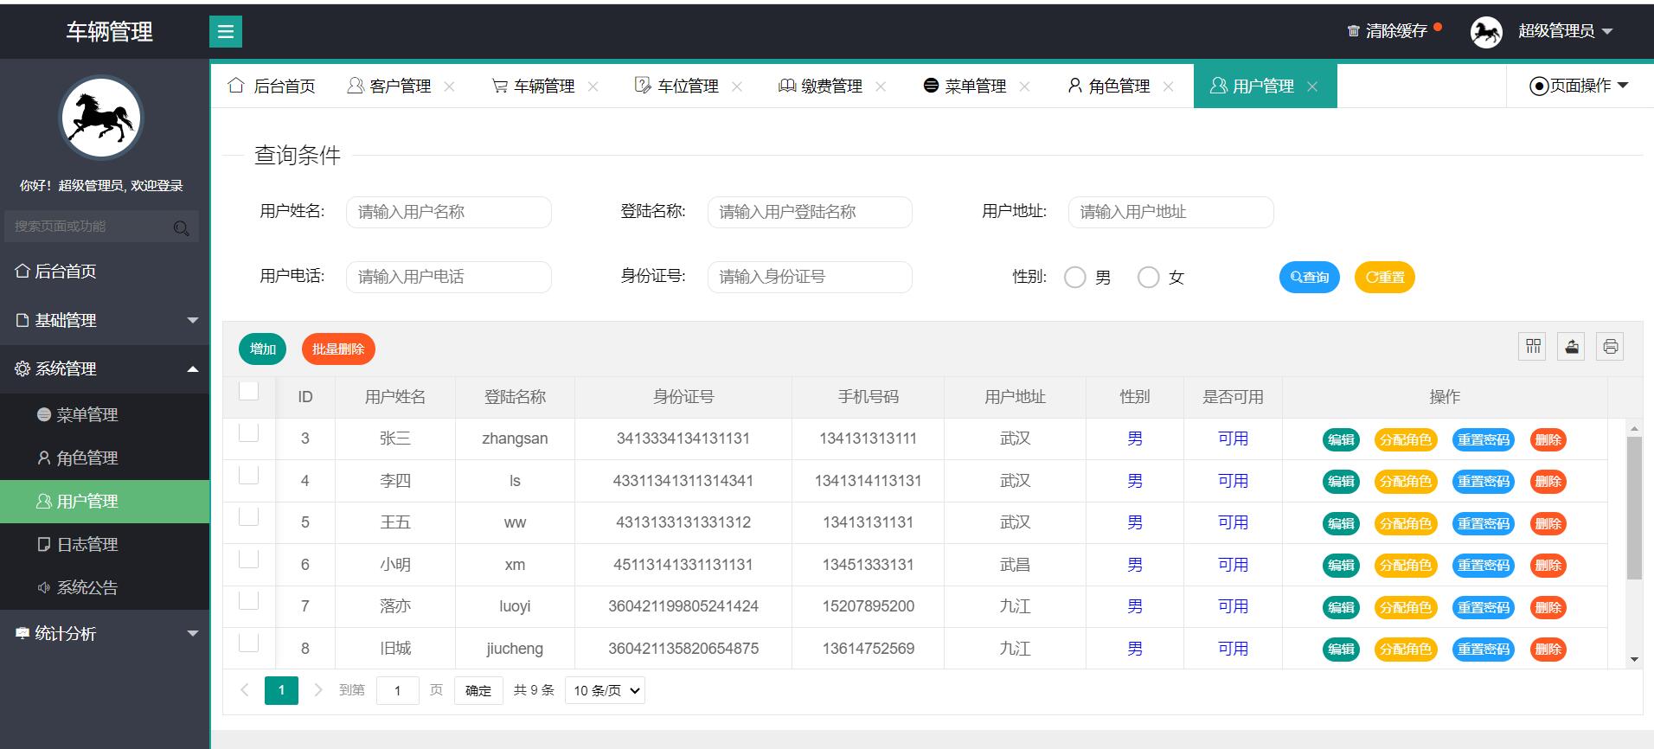The width and height of the screenshot is (1654, 749).
Task: Click the sidebar search magnifier icon
Action: tap(181, 227)
